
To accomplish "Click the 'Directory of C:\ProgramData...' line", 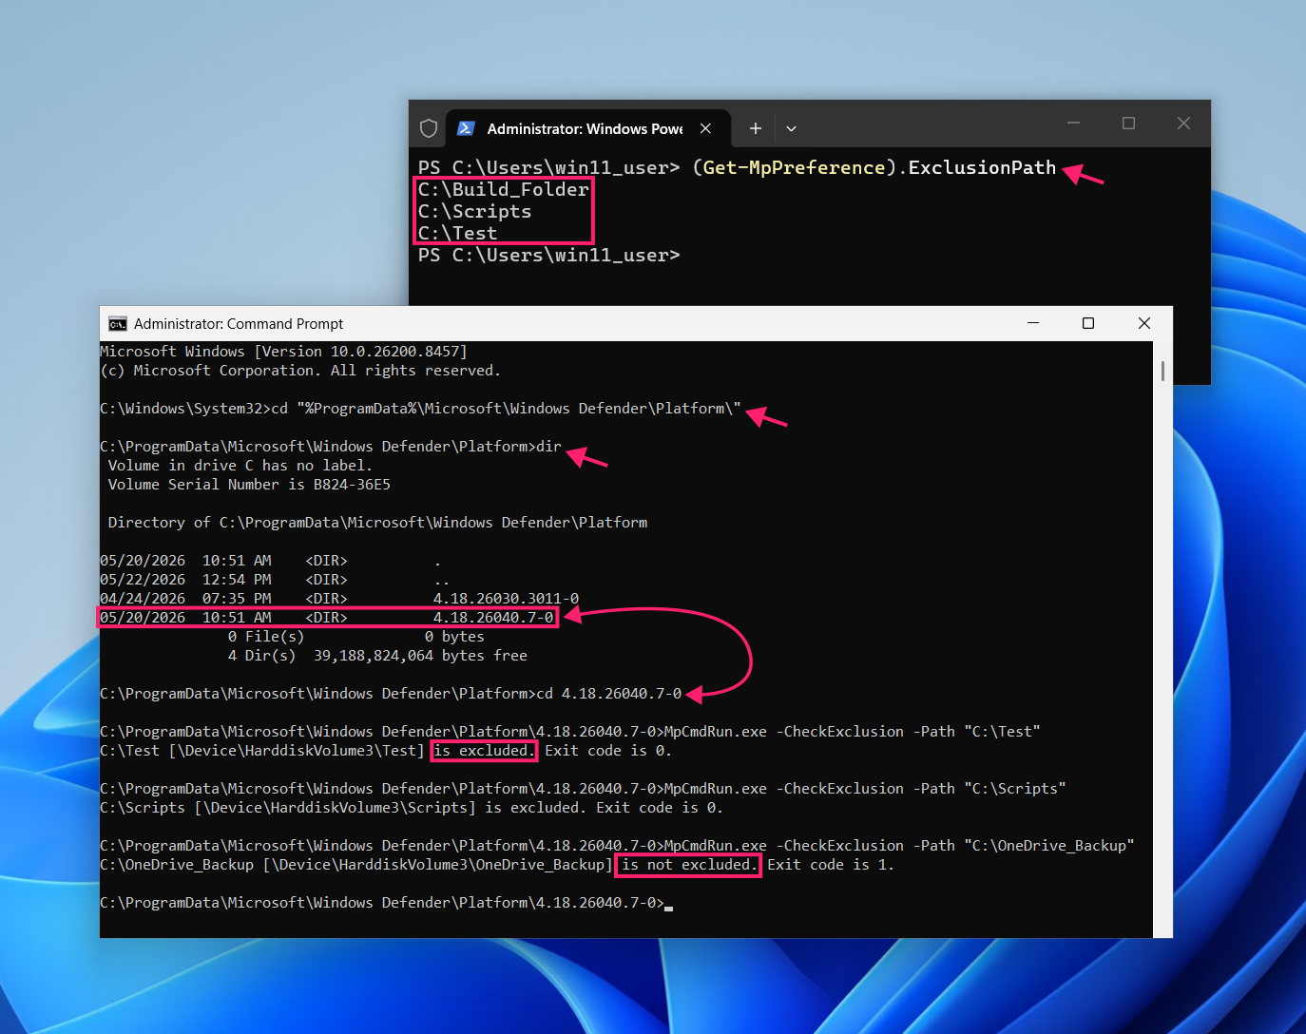I will [377, 523].
